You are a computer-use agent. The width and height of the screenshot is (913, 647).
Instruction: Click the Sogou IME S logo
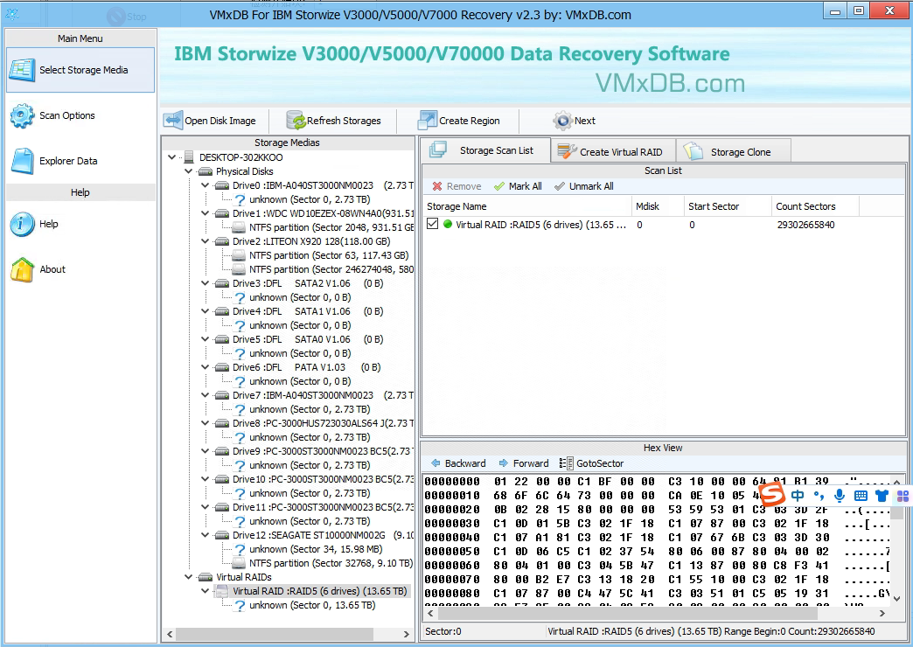(773, 495)
